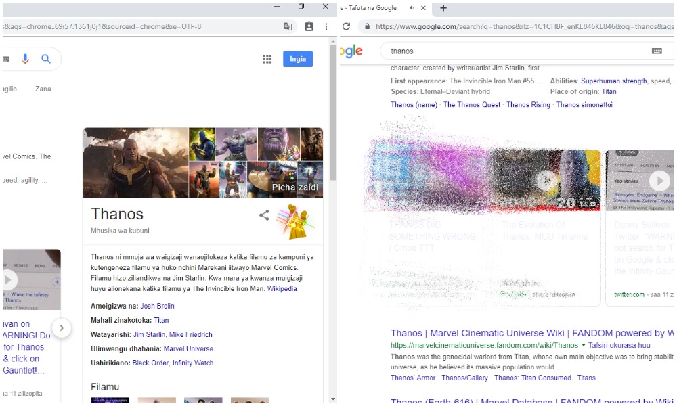Open the Wikipedia link in Thanos description

point(282,288)
